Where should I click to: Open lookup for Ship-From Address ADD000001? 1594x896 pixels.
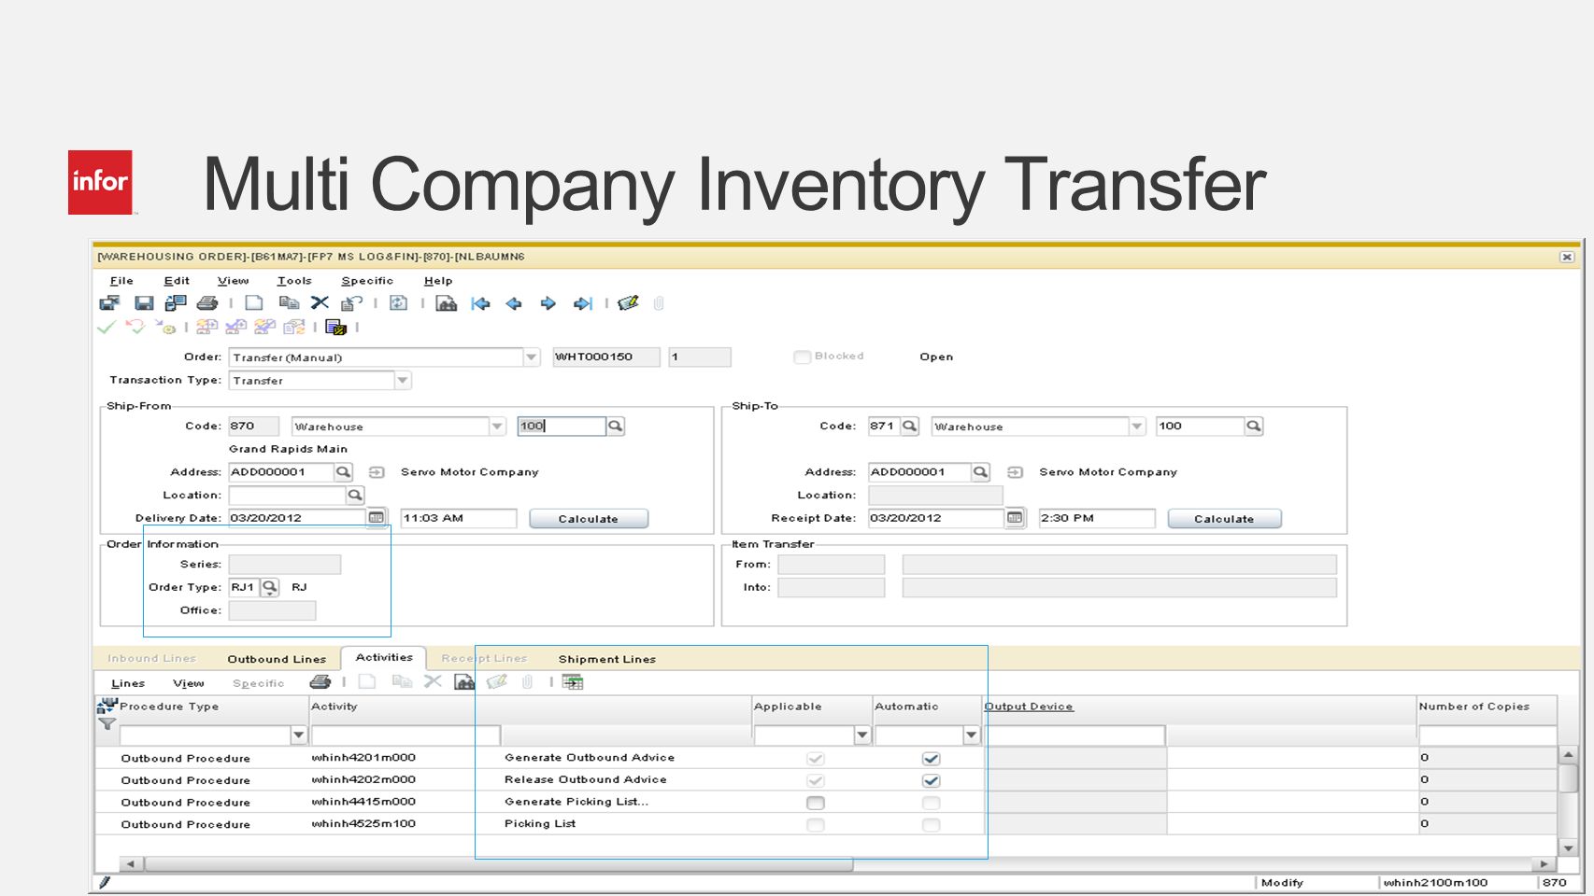[x=344, y=472]
